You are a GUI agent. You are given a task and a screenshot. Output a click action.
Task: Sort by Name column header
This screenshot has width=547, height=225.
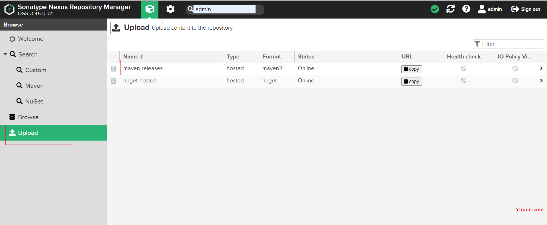(171, 57)
